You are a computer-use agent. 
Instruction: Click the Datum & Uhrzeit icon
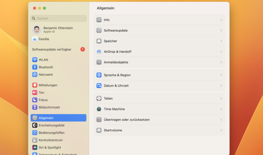[99, 85]
